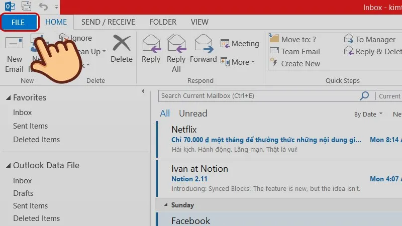
Task: Open the Facebook email
Action: click(x=279, y=219)
